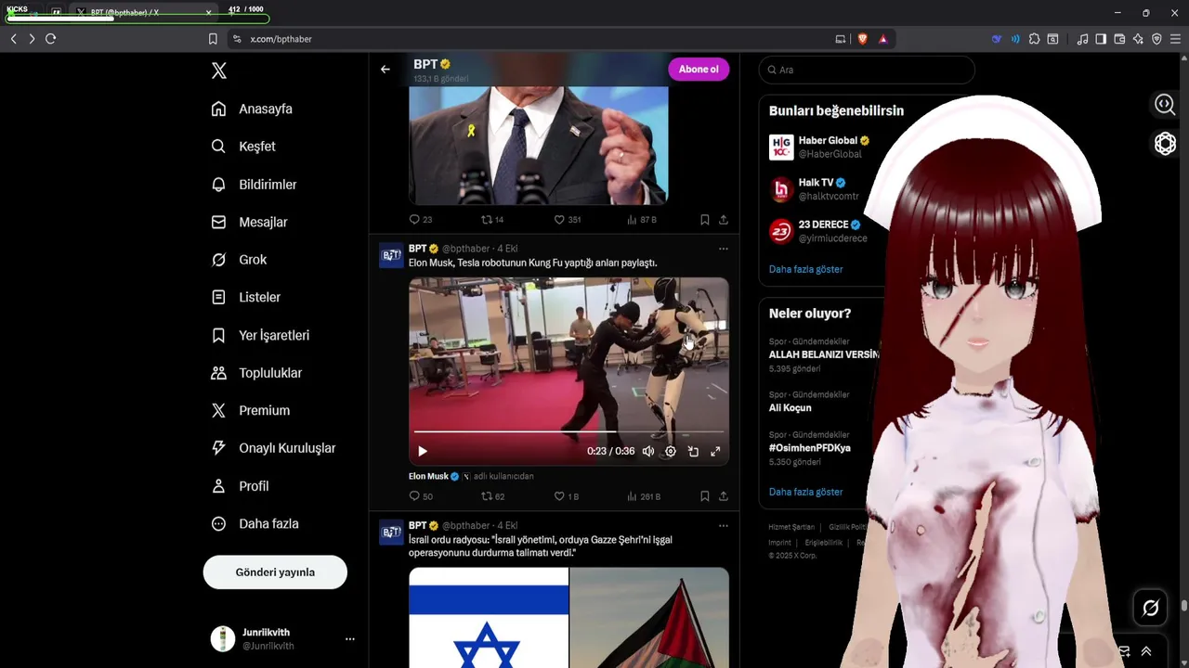1189x668 pixels.
Task: View stats of post with 261 B views
Action: point(643,496)
